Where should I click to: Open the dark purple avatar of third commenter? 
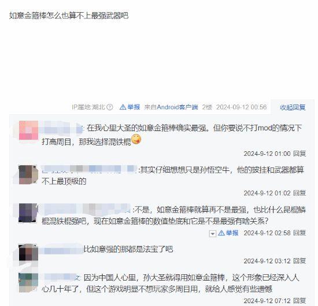click(x=28, y=213)
